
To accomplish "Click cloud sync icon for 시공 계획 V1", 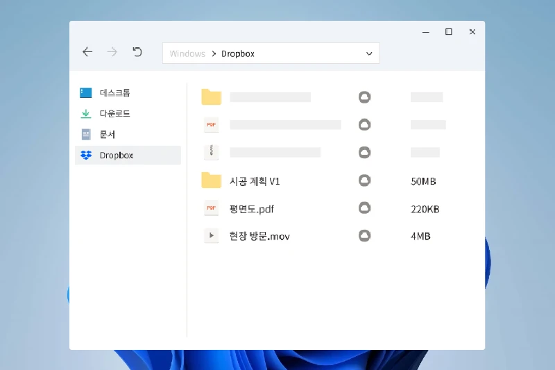I will (365, 180).
